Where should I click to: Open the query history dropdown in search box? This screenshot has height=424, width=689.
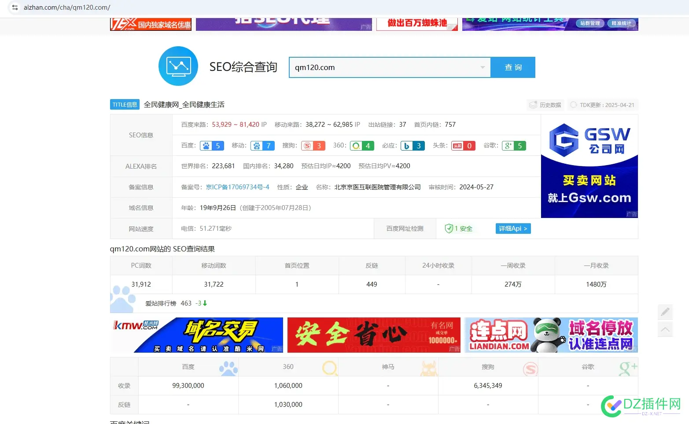(x=483, y=67)
